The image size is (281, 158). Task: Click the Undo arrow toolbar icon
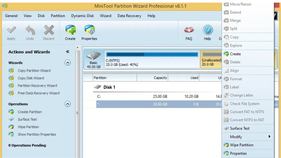tap(30, 31)
